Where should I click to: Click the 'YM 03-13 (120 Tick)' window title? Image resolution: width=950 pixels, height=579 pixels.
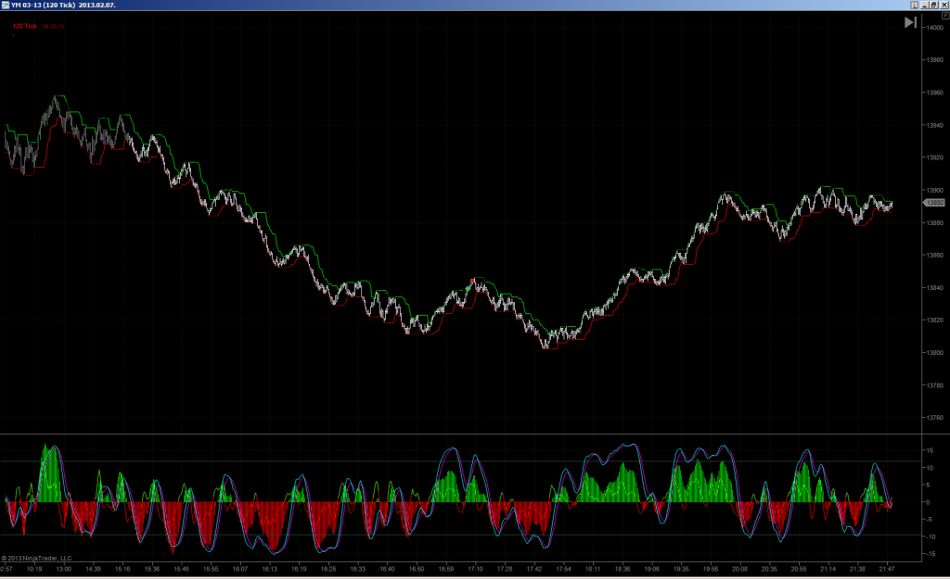coord(43,5)
